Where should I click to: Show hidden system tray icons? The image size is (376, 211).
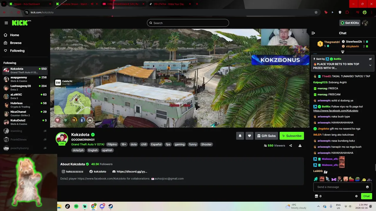pos(318,206)
